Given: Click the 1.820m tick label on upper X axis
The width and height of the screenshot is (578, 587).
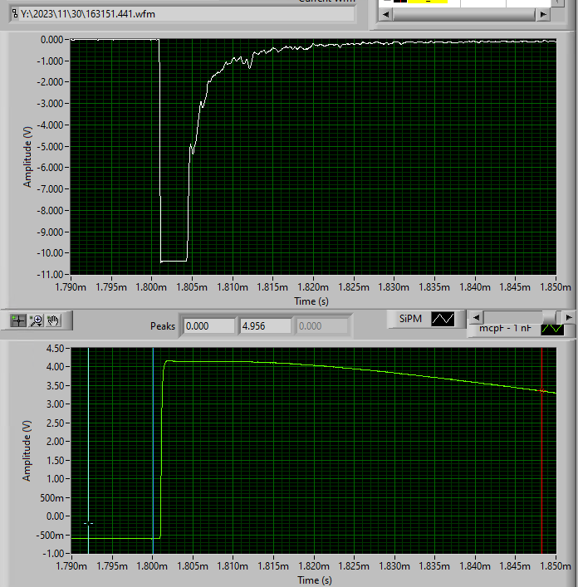Looking at the screenshot, I should (x=313, y=287).
